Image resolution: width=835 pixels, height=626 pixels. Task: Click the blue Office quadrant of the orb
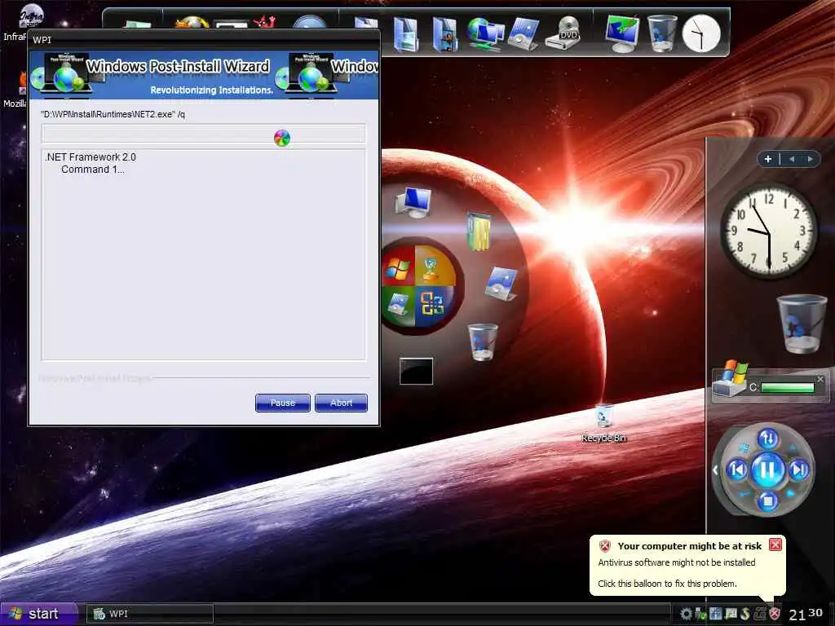pyautogui.click(x=433, y=305)
